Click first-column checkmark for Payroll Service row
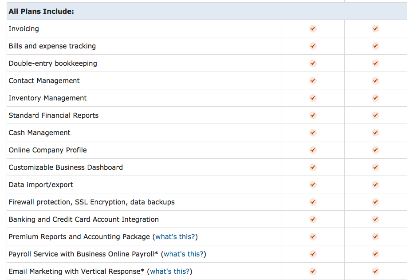This screenshot has height=280, width=409. coord(313,254)
